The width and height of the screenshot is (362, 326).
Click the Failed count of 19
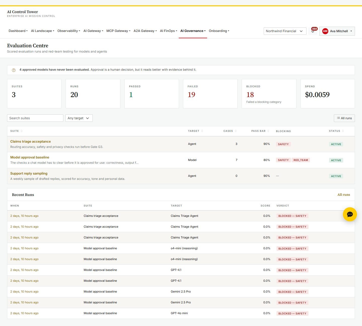pos(192,95)
